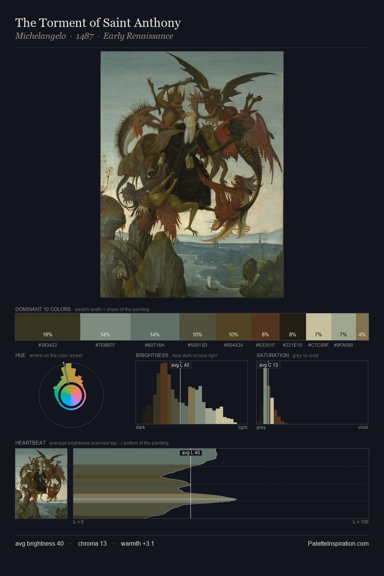Viewport: 384px width, 576px height.
Task: Click the hex code text #C7C09F
Action: pyautogui.click(x=318, y=345)
